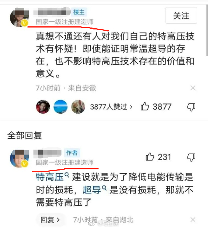This screenshot has height=229, width=208.
Task: View the blue landscape liker avatar
Action: tap(61, 107)
